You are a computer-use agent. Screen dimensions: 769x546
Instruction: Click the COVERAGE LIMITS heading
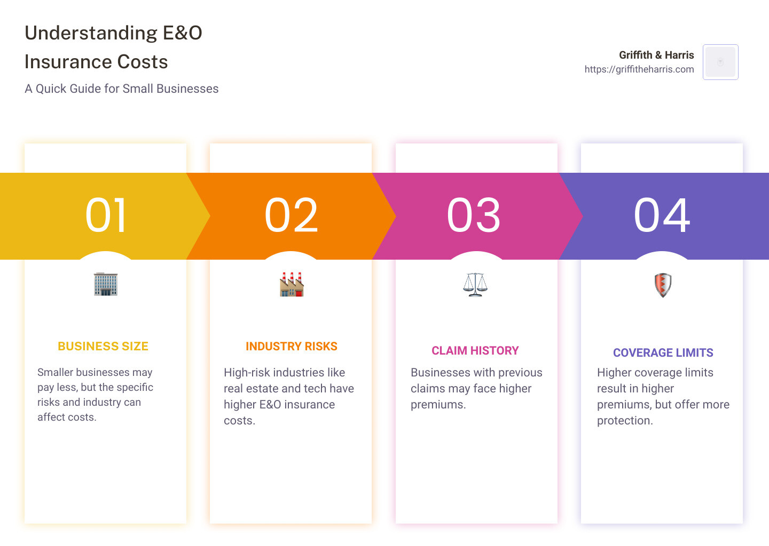(663, 353)
